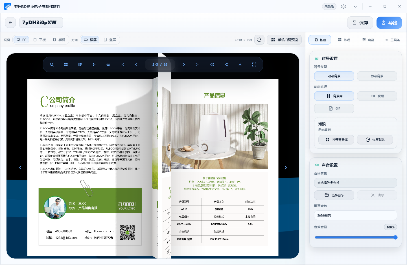This screenshot has height=265, width=407.
Task: Jump to first page icon
Action: coord(122,64)
